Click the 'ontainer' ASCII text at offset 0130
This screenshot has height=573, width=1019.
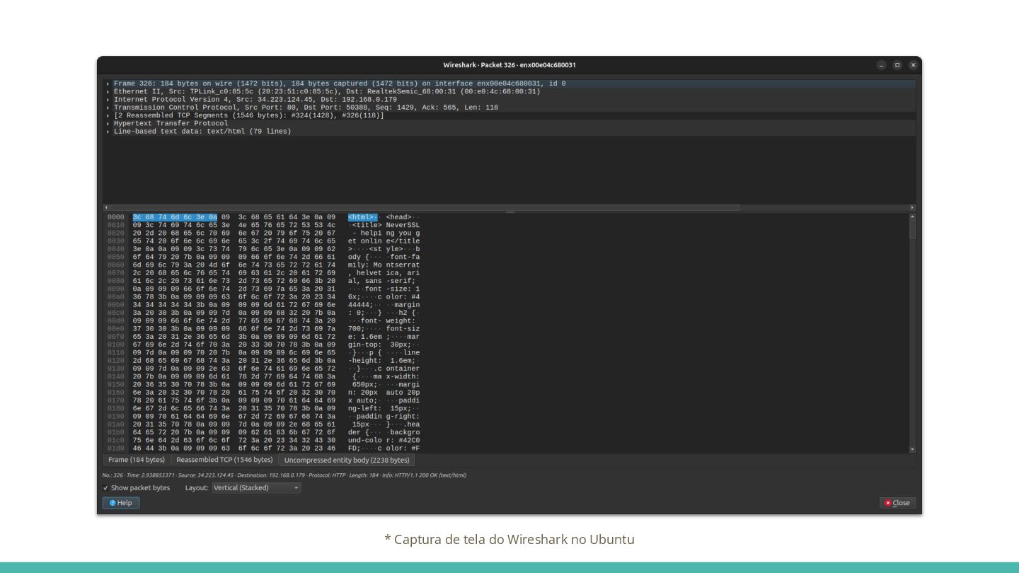point(403,369)
